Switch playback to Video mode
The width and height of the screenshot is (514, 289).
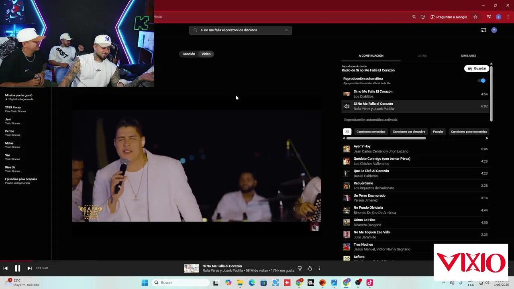206,54
